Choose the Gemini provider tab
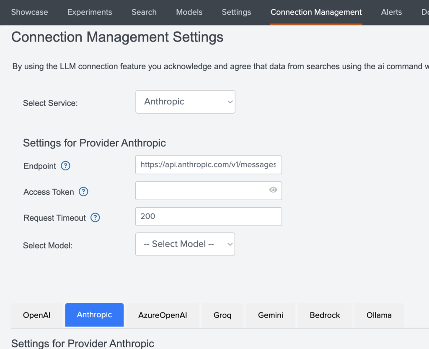This screenshot has height=349, width=429. point(271,315)
